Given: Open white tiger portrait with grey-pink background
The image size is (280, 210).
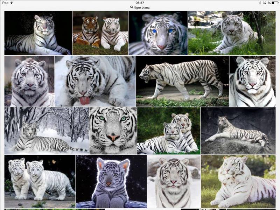Looking at the screenshot, I should [29, 81].
